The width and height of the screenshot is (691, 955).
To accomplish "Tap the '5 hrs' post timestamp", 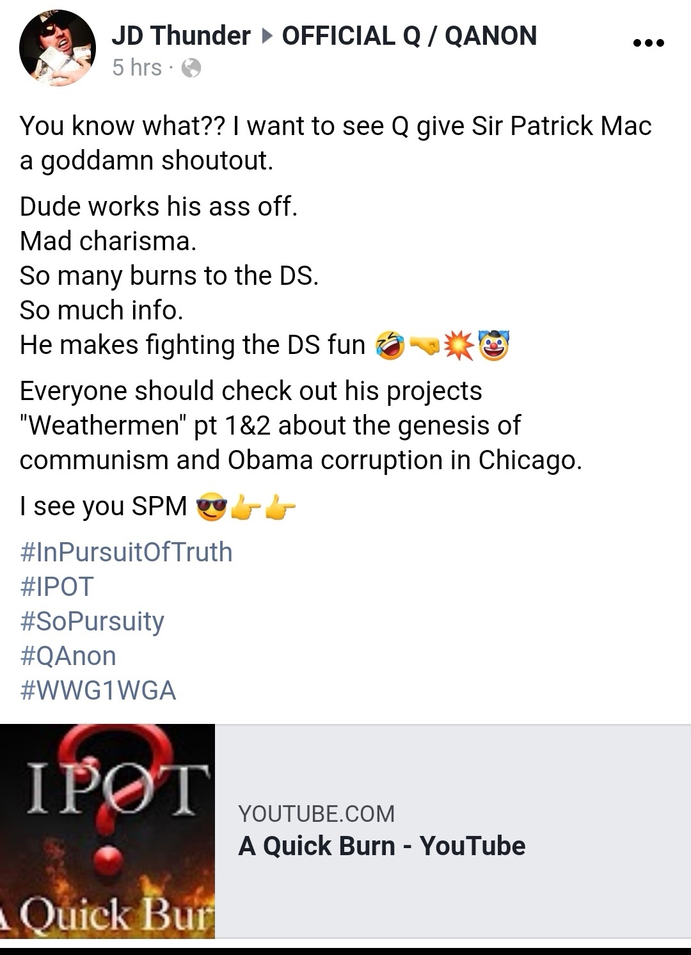I will coord(137,67).
